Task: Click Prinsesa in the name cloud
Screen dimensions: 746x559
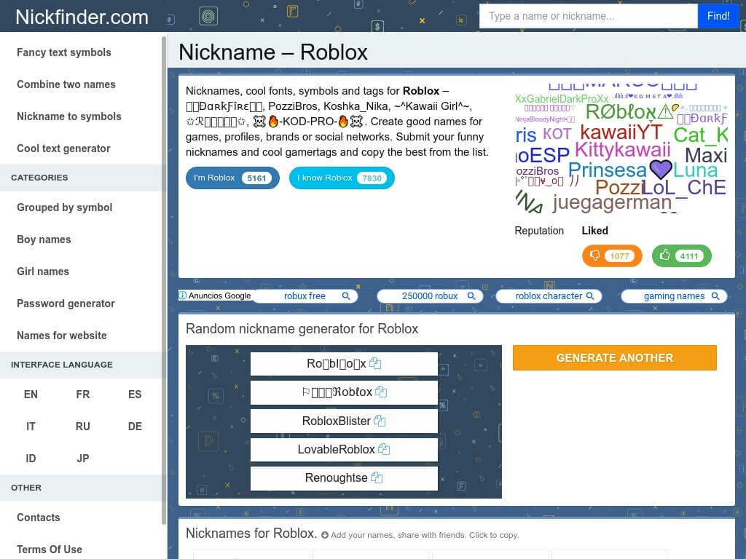Action: [x=608, y=170]
